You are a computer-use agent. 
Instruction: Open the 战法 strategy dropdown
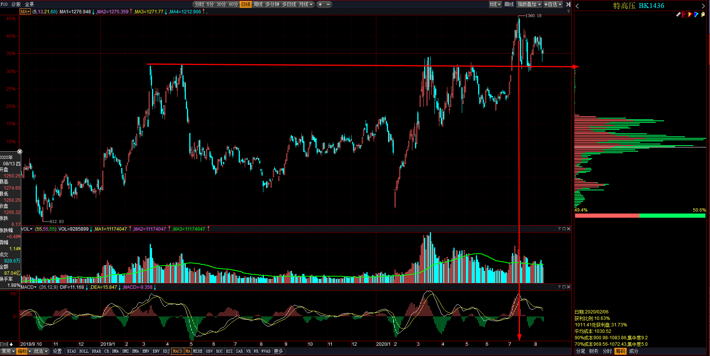point(41,351)
